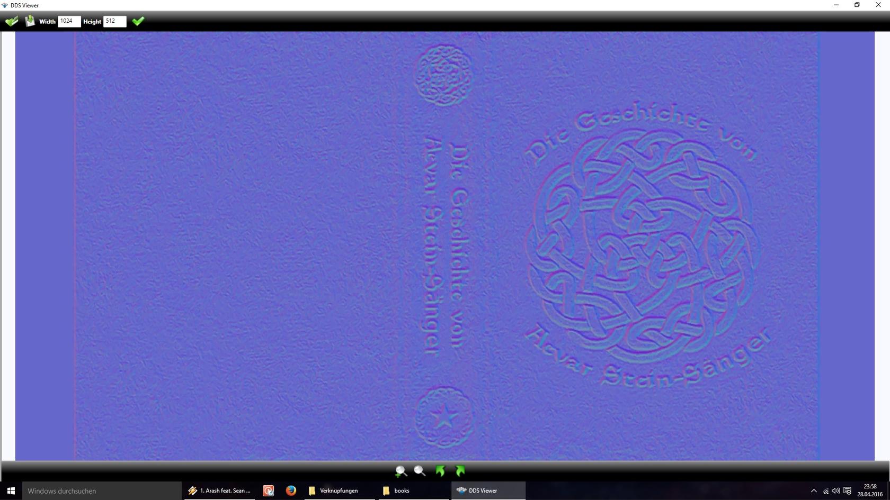Viewport: 890px width, 500px height.
Task: Open the notification center icon
Action: [x=847, y=491]
